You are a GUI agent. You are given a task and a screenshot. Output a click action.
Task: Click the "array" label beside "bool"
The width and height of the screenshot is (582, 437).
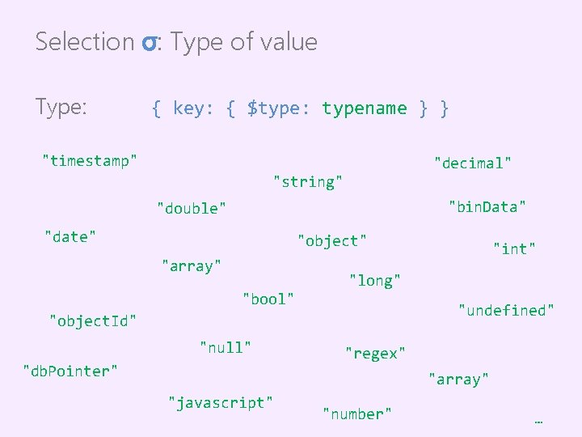coord(192,265)
